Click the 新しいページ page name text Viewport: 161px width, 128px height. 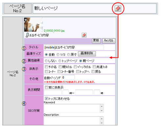tap(46, 8)
